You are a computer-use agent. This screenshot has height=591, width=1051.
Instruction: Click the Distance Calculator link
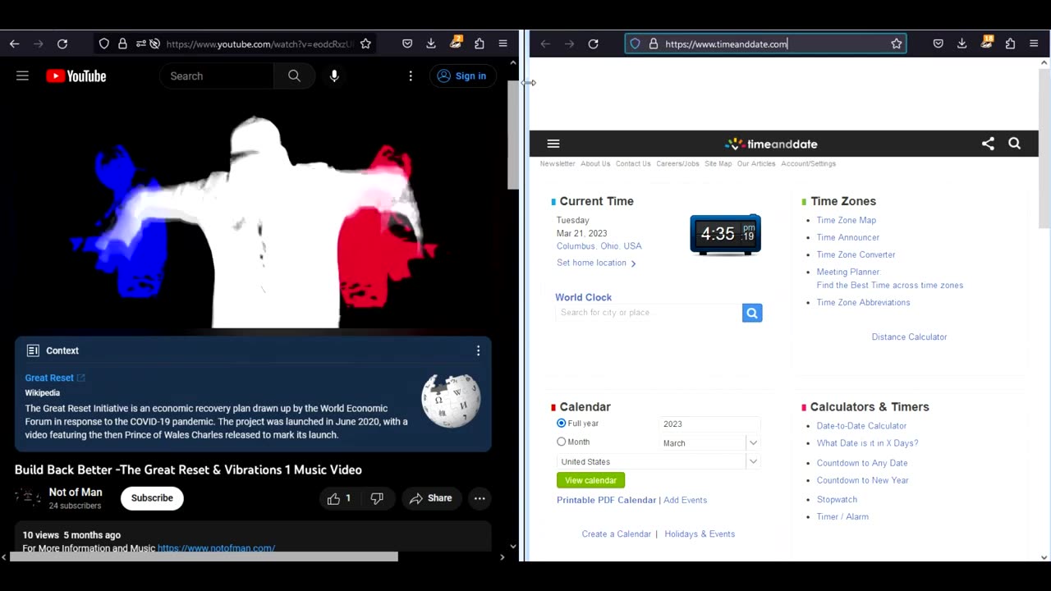pyautogui.click(x=909, y=337)
